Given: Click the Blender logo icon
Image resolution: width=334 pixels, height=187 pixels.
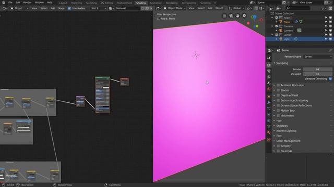Looking at the screenshot, I should [x=4, y=3].
